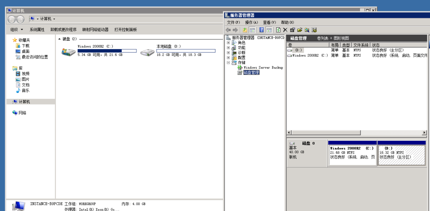Click the Forward button in Computer window
This screenshot has height=211, width=430.
click(20, 19)
